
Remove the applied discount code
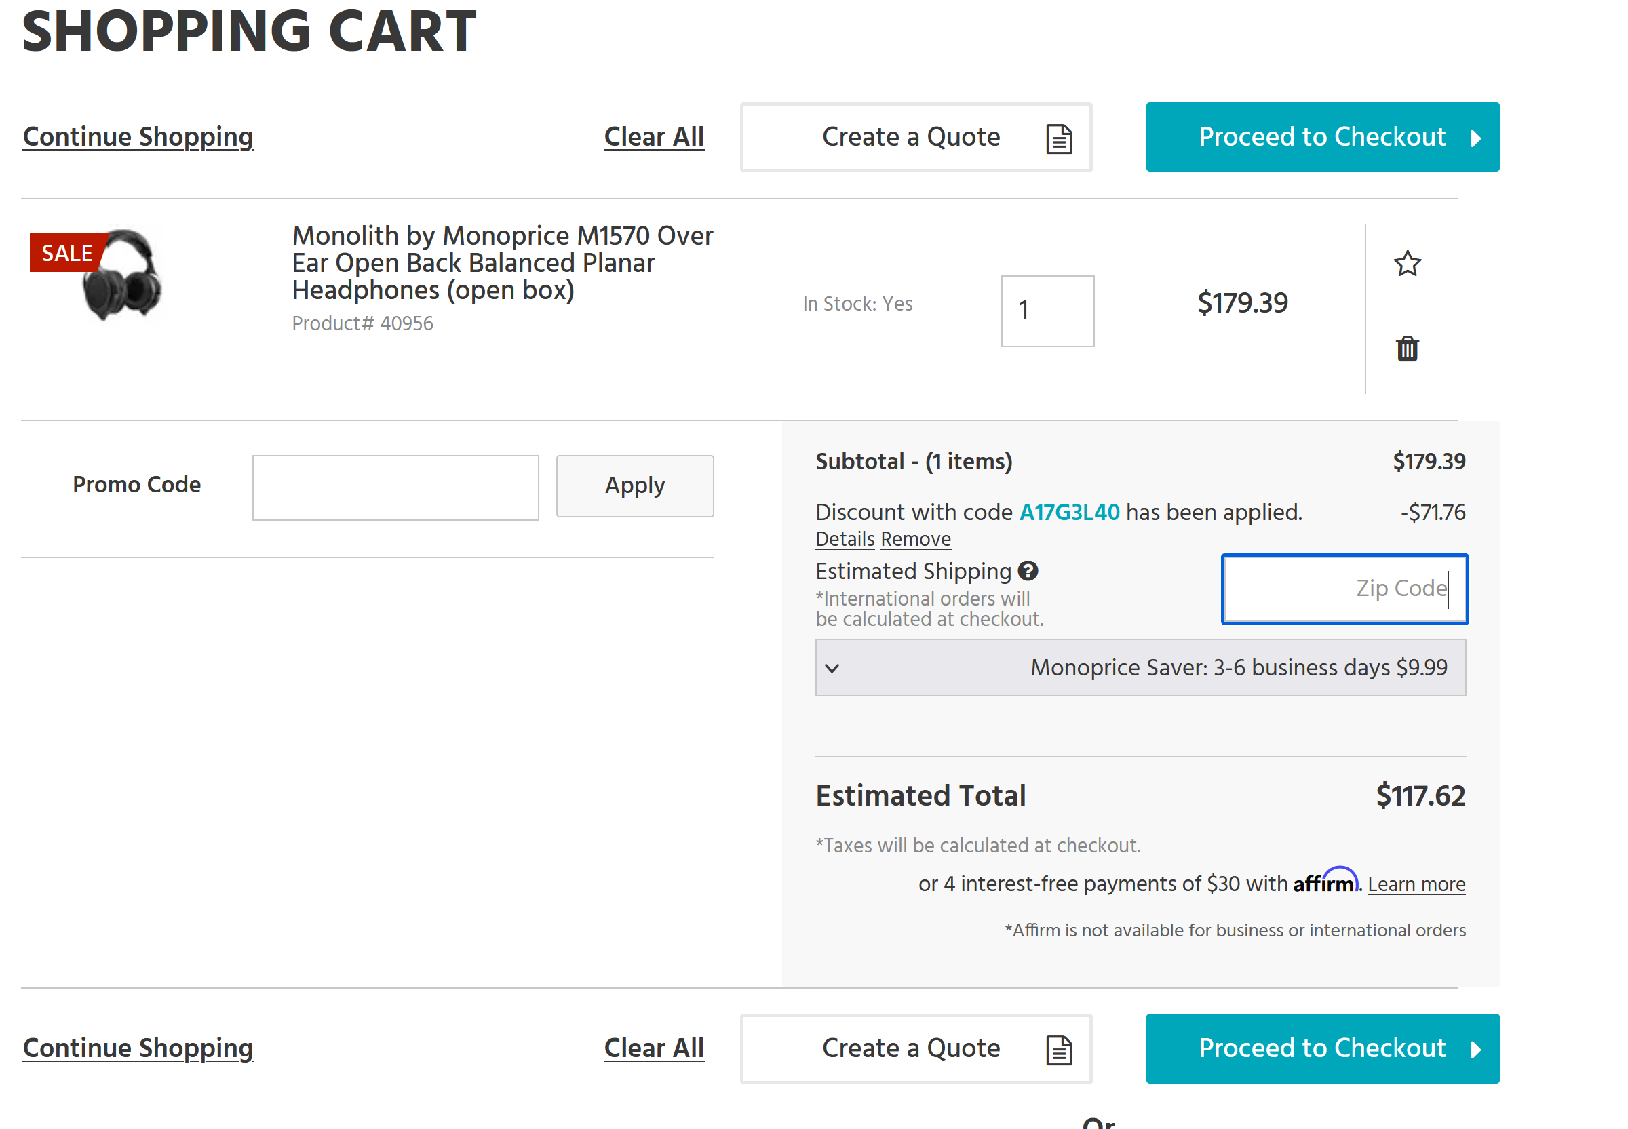pyautogui.click(x=916, y=539)
